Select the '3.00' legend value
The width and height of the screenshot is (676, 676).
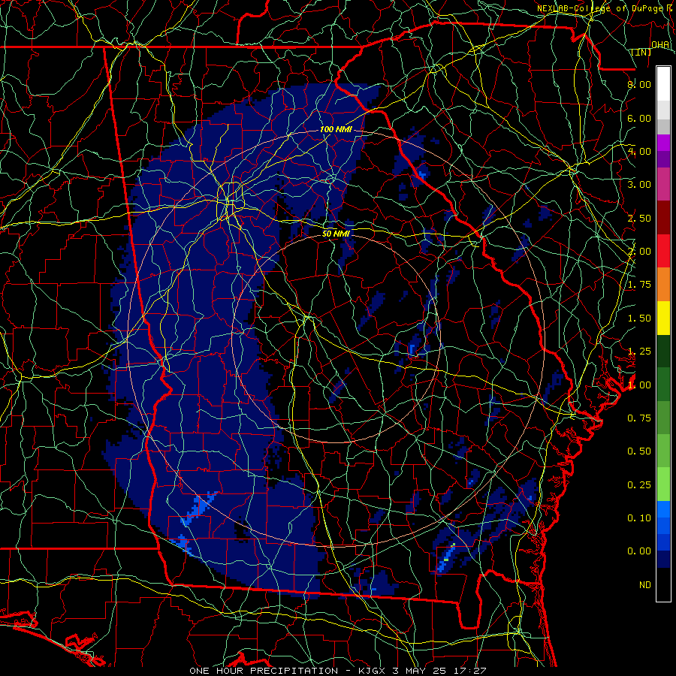[639, 185]
